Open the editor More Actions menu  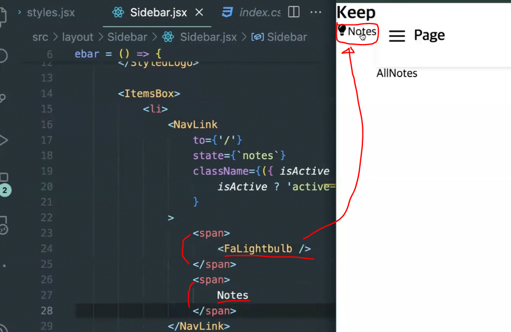pos(316,13)
